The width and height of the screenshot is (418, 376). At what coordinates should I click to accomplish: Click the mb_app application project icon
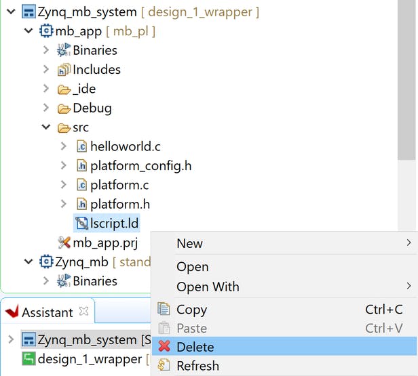[x=47, y=31]
